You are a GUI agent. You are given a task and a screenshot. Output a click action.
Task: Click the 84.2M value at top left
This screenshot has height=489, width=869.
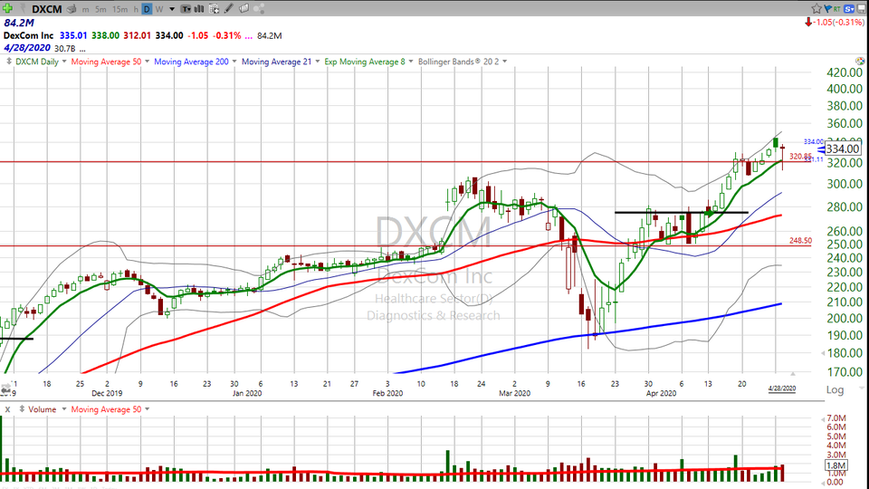click(x=19, y=23)
